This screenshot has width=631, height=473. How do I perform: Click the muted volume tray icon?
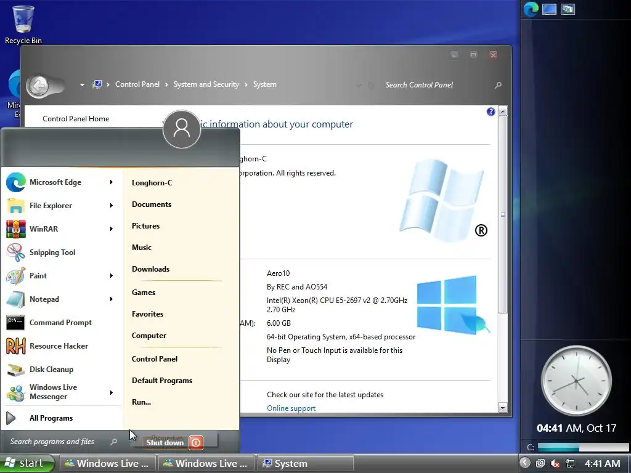point(555,463)
